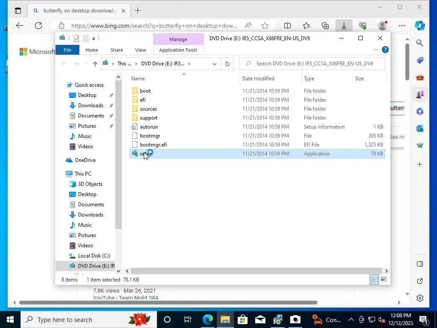The width and height of the screenshot is (437, 328).
Task: Select the bootmgr.efi file
Action: [153, 144]
